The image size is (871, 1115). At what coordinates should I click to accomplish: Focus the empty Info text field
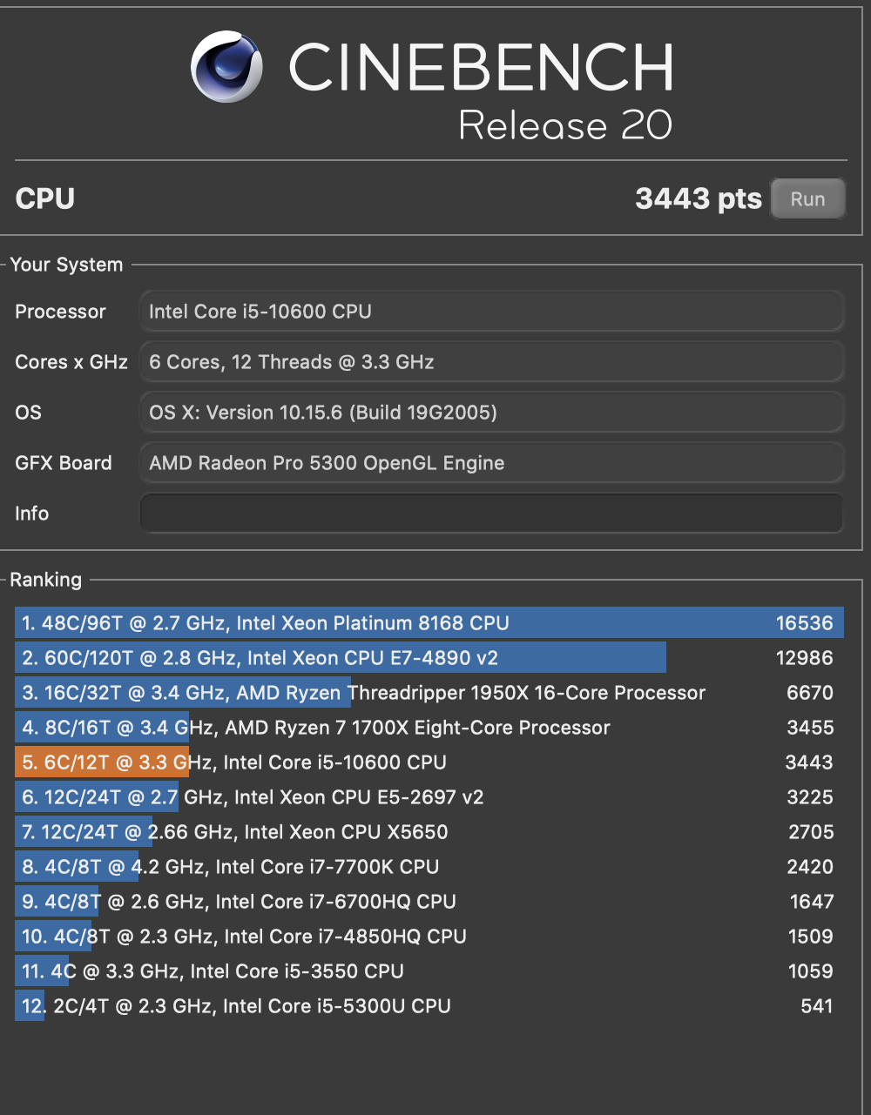[491, 514]
